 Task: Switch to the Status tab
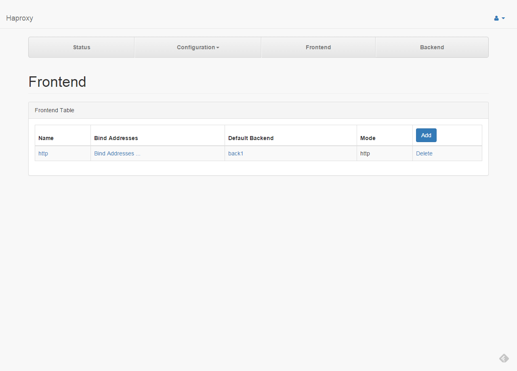[x=81, y=47]
